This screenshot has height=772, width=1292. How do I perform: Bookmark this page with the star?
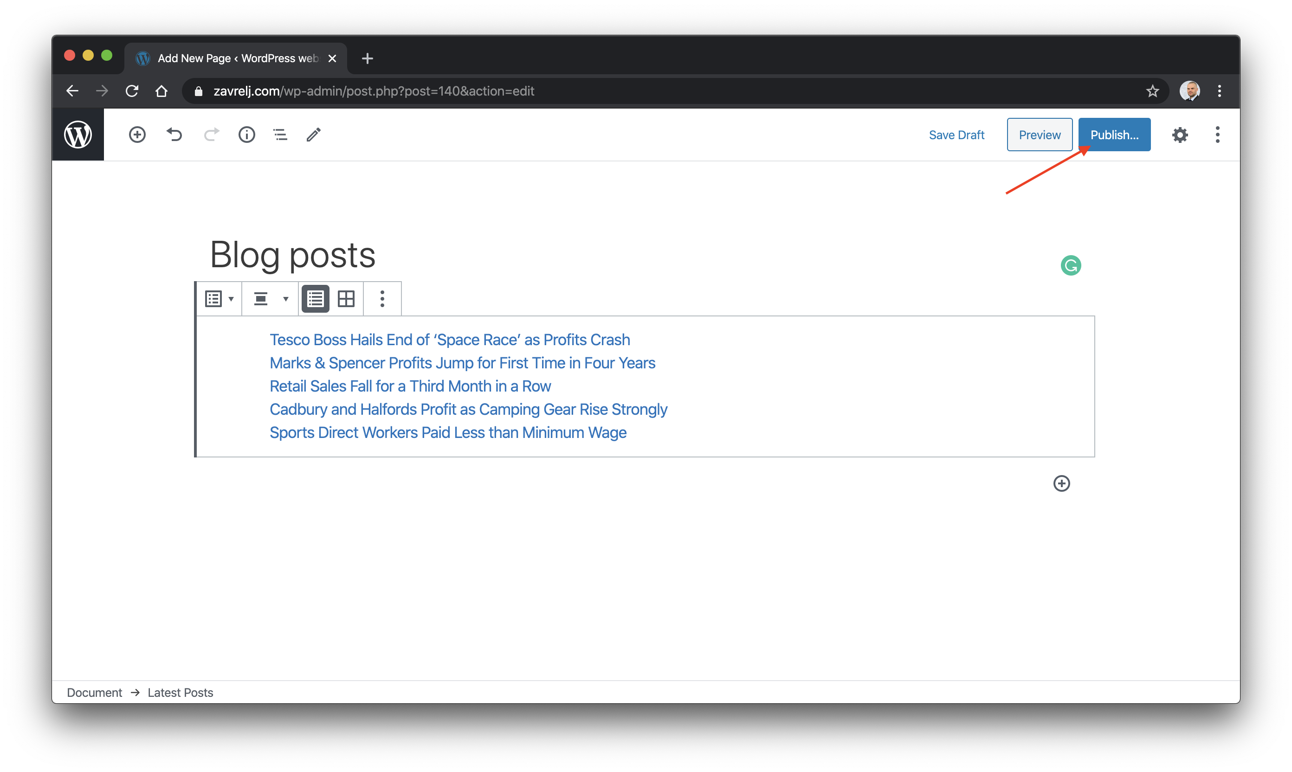coord(1152,91)
